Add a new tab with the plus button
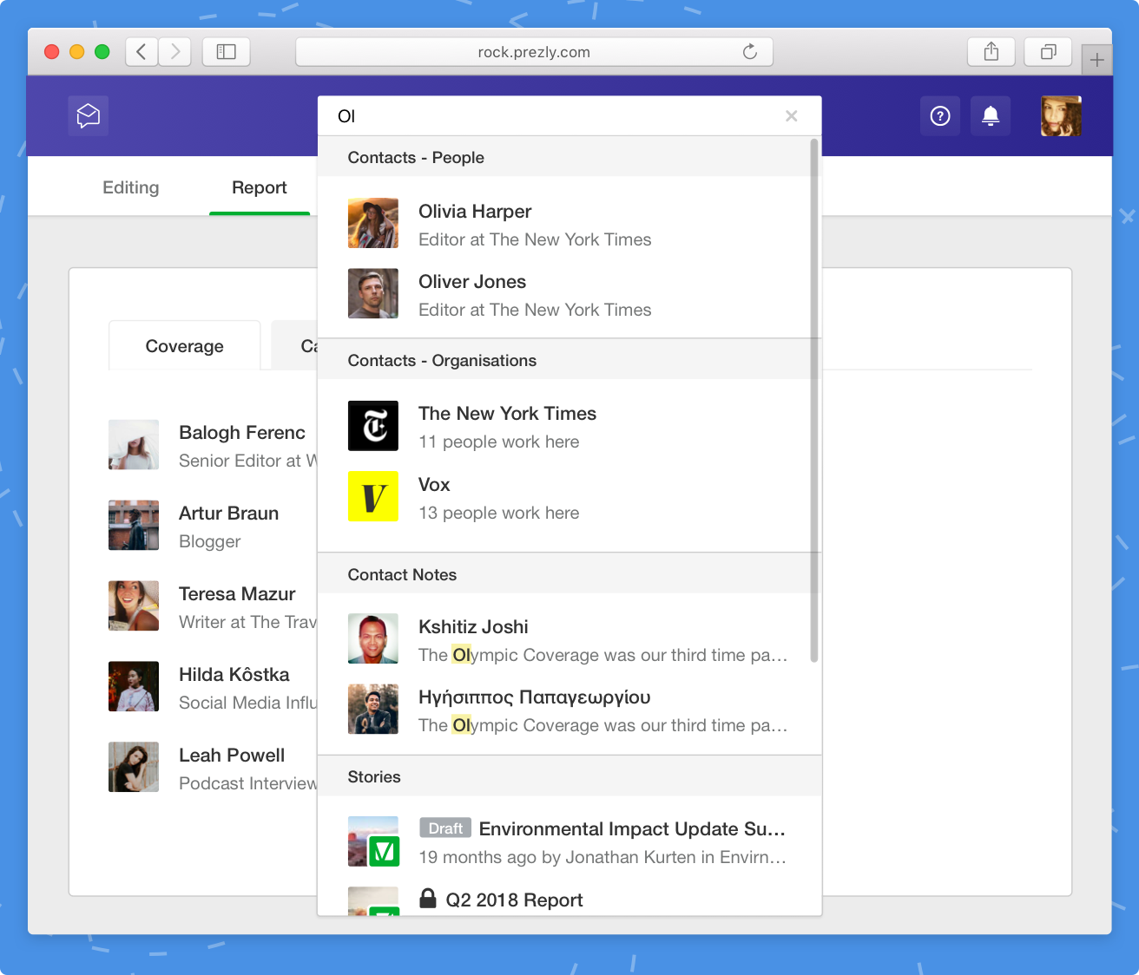1139x975 pixels. click(1097, 60)
